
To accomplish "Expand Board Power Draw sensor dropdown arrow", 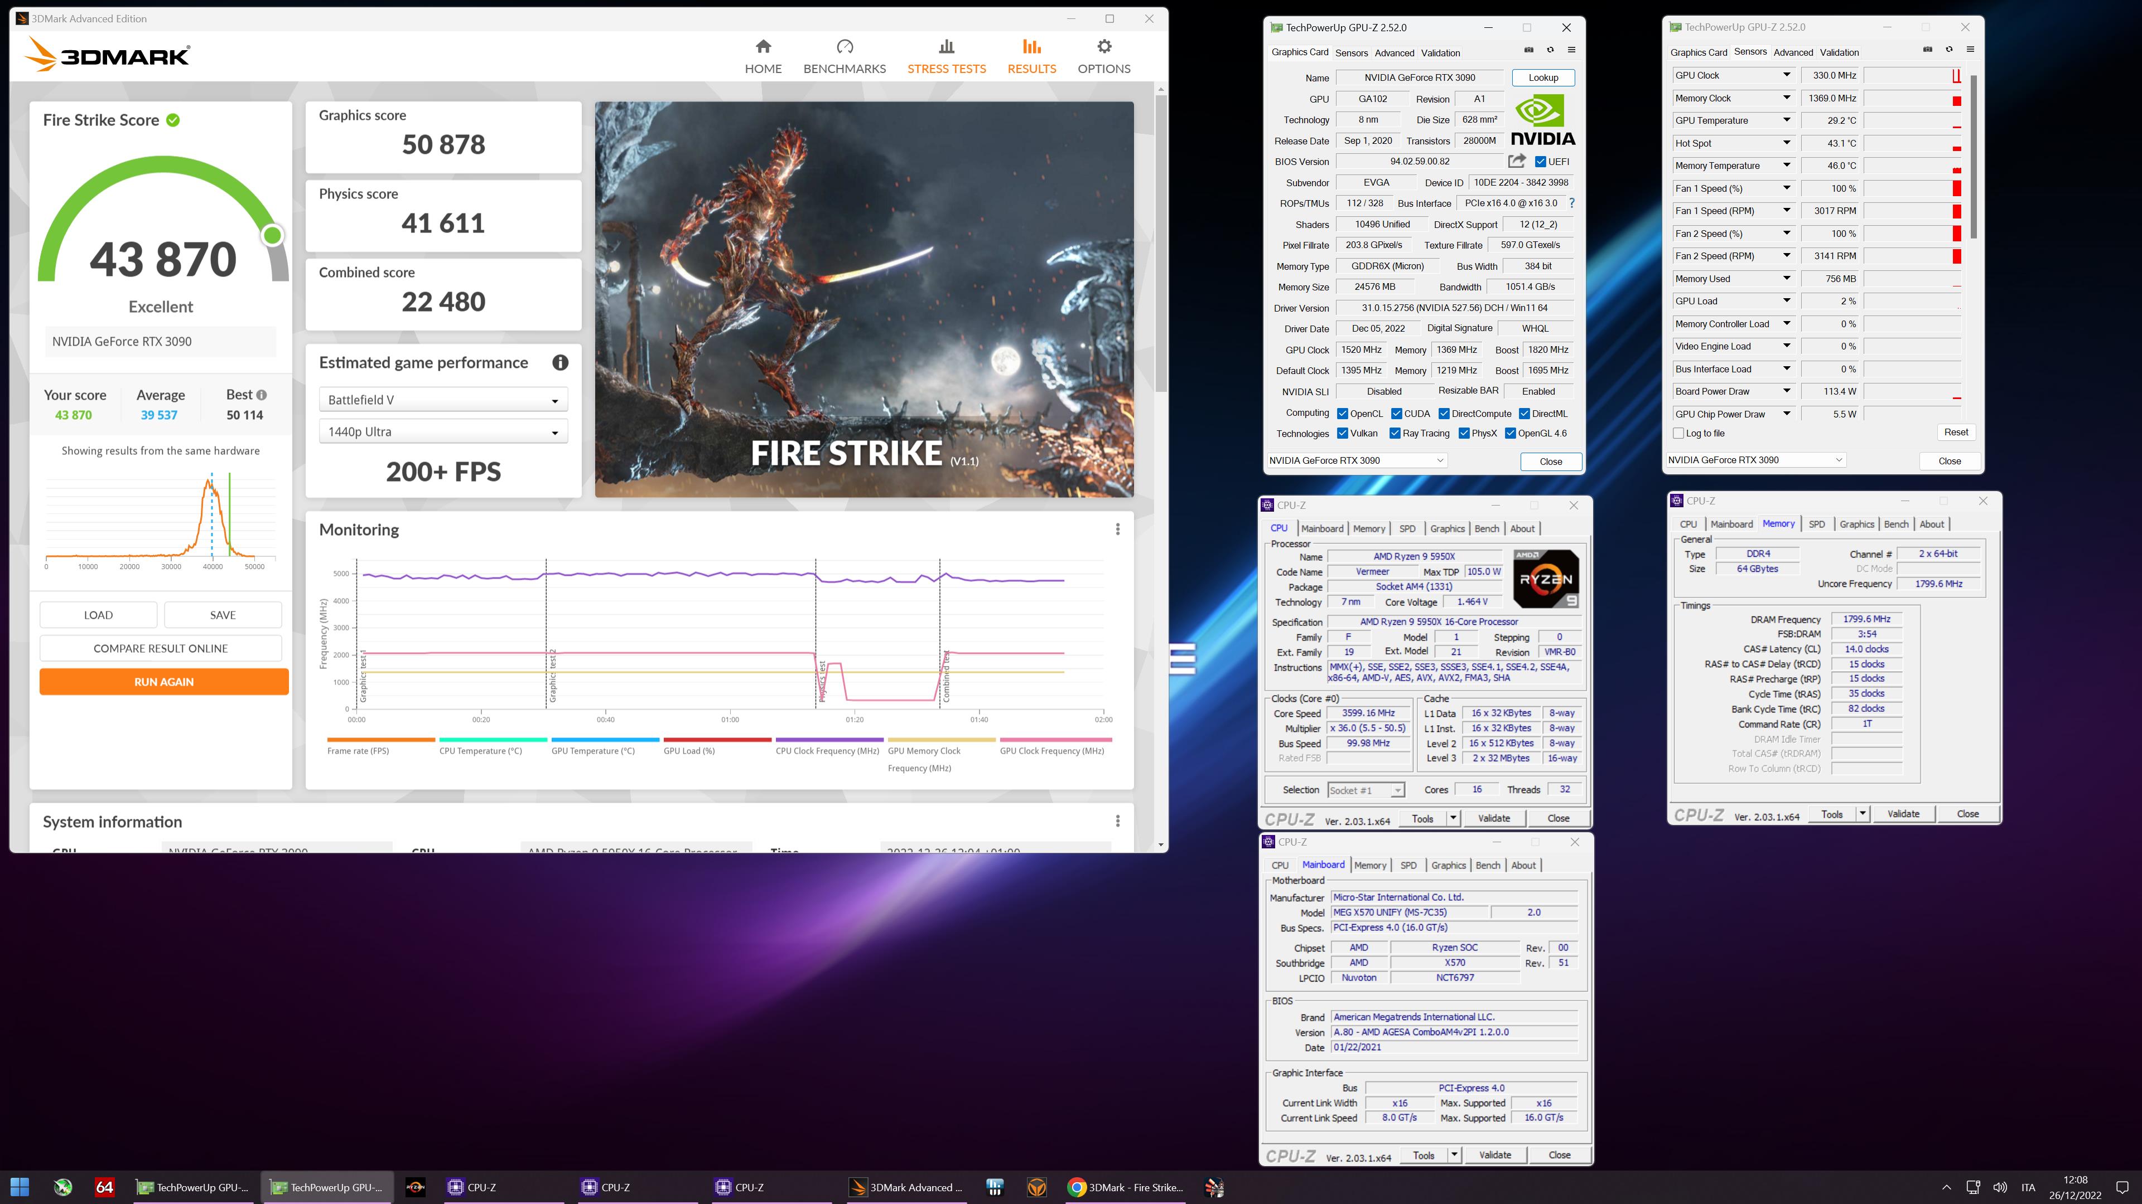I will pos(1786,391).
